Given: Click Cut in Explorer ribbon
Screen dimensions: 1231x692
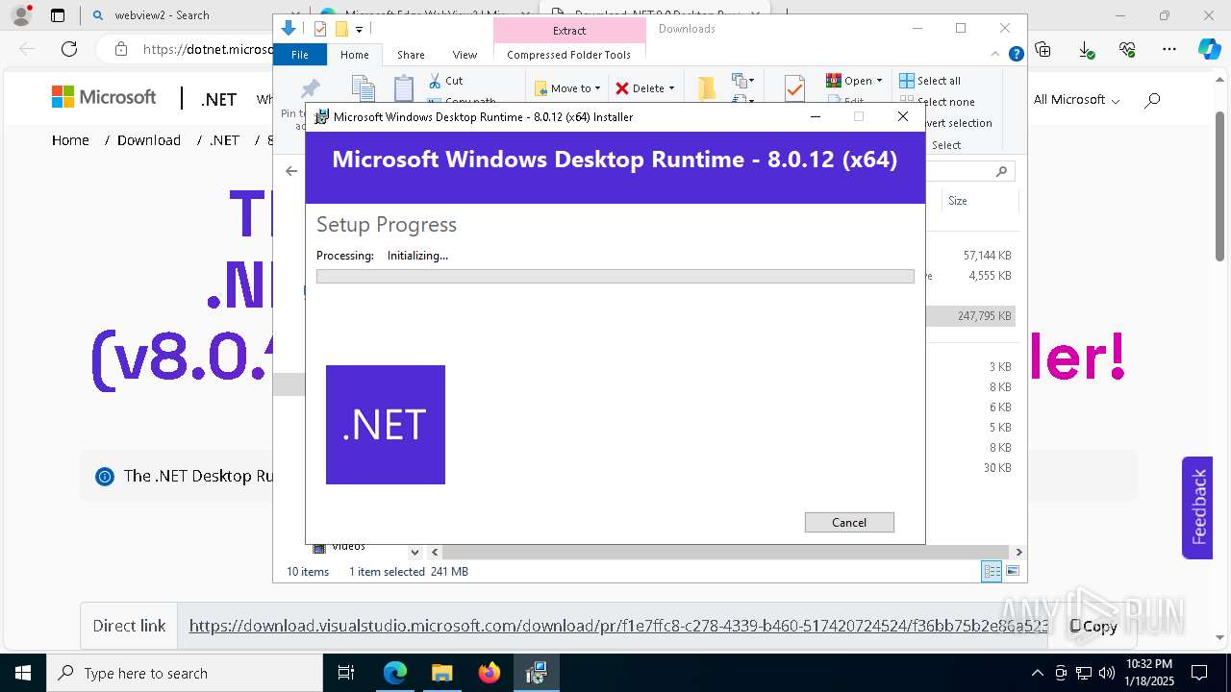Looking at the screenshot, I should 445,81.
